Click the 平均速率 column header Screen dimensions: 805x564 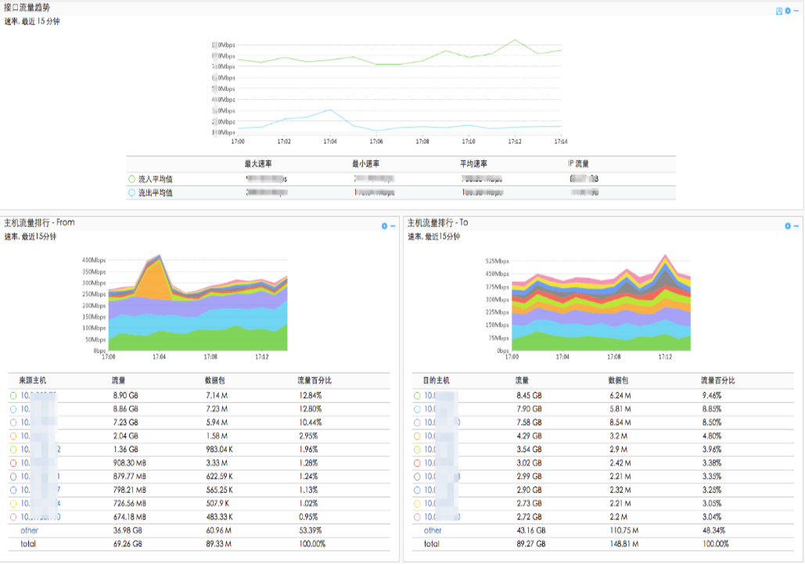(473, 164)
